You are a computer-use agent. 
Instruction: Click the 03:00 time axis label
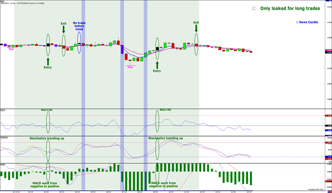tap(62, 192)
